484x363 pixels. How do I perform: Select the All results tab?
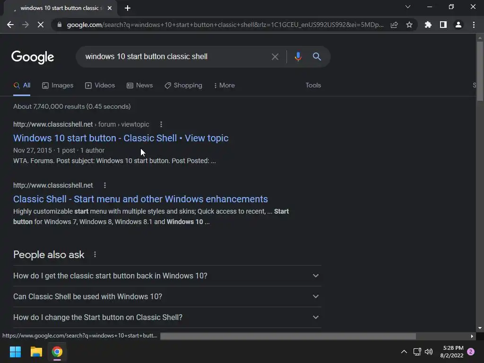pos(22,86)
